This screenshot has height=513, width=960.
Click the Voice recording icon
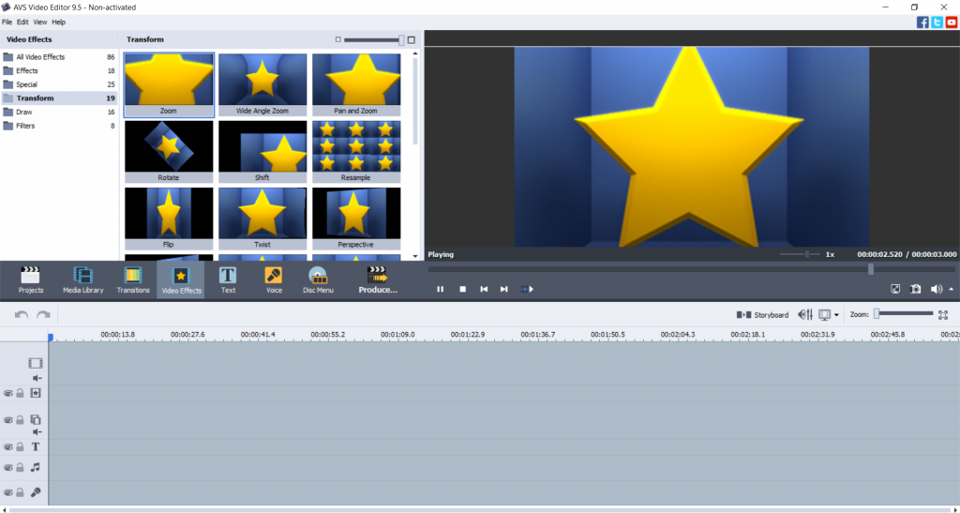coord(274,279)
